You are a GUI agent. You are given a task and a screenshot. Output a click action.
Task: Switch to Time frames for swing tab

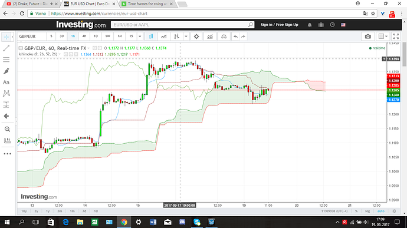coord(147,4)
